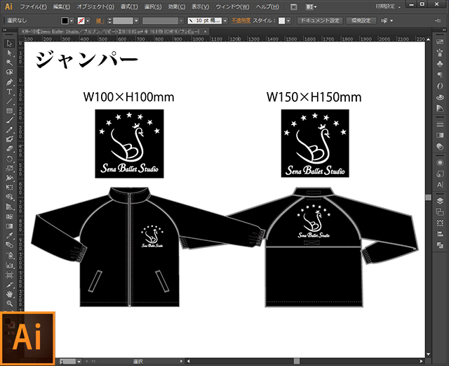The width and height of the screenshot is (449, 366).
Task: Select the Paintbrush tool
Action: [x=9, y=120]
